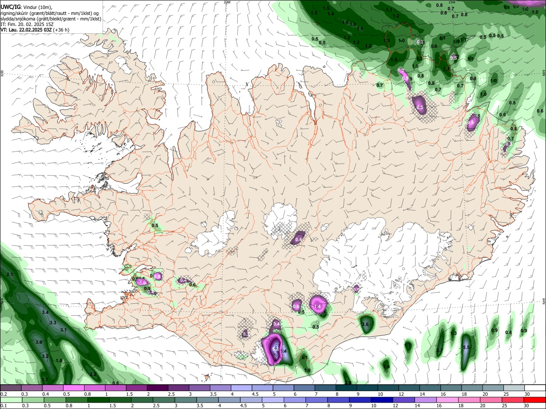Click the dark navy blue swatch in the rain legend
The image size is (546, 409).
coord(381,400)
